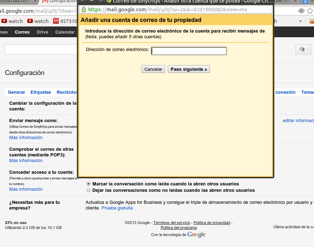Viewport: 314px width, 247px height.
Task: Follow the 'Prueba gratuita' link
Action: (x=117, y=208)
